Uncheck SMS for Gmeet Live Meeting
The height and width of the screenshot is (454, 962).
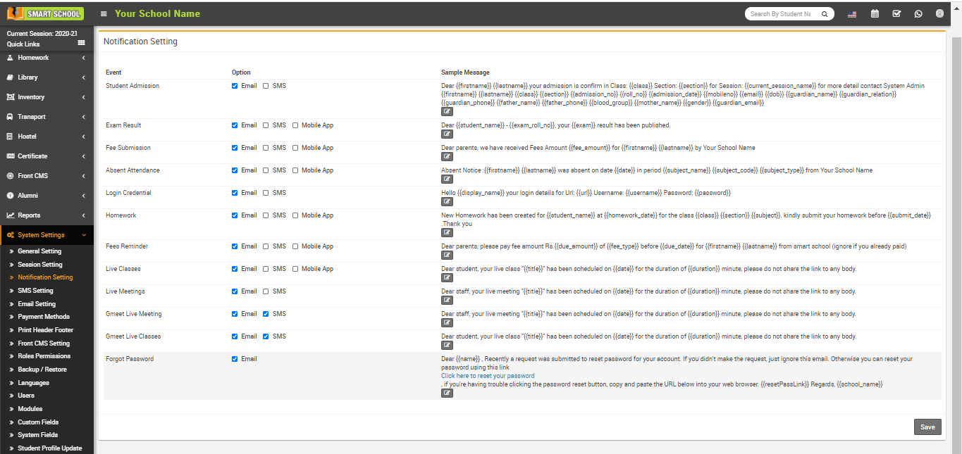tap(266, 314)
